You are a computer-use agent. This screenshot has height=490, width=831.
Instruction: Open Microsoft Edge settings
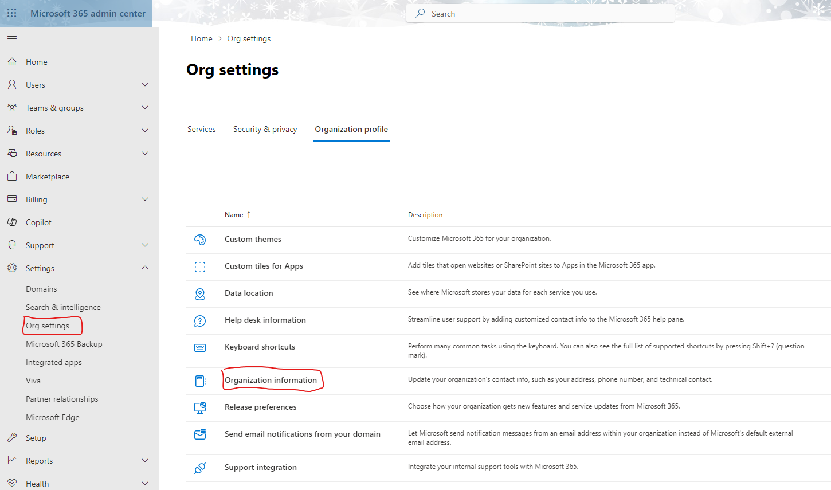pyautogui.click(x=53, y=417)
